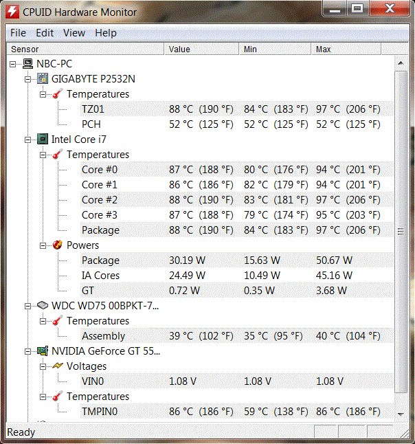The image size is (415, 444).
Task: Click the thermometer icon under NVIDIA GeForce
Action: click(58, 397)
